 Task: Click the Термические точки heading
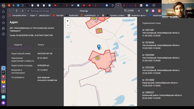click(152, 23)
